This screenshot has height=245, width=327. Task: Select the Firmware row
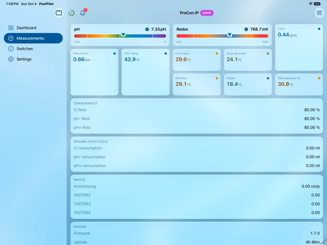[x=197, y=233]
